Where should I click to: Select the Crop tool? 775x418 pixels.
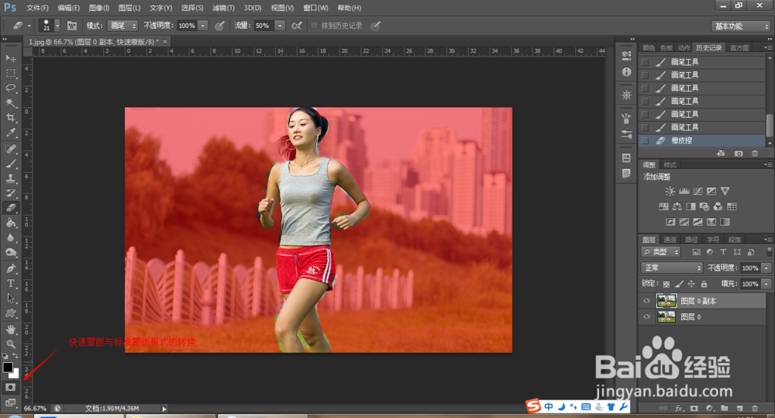point(11,117)
